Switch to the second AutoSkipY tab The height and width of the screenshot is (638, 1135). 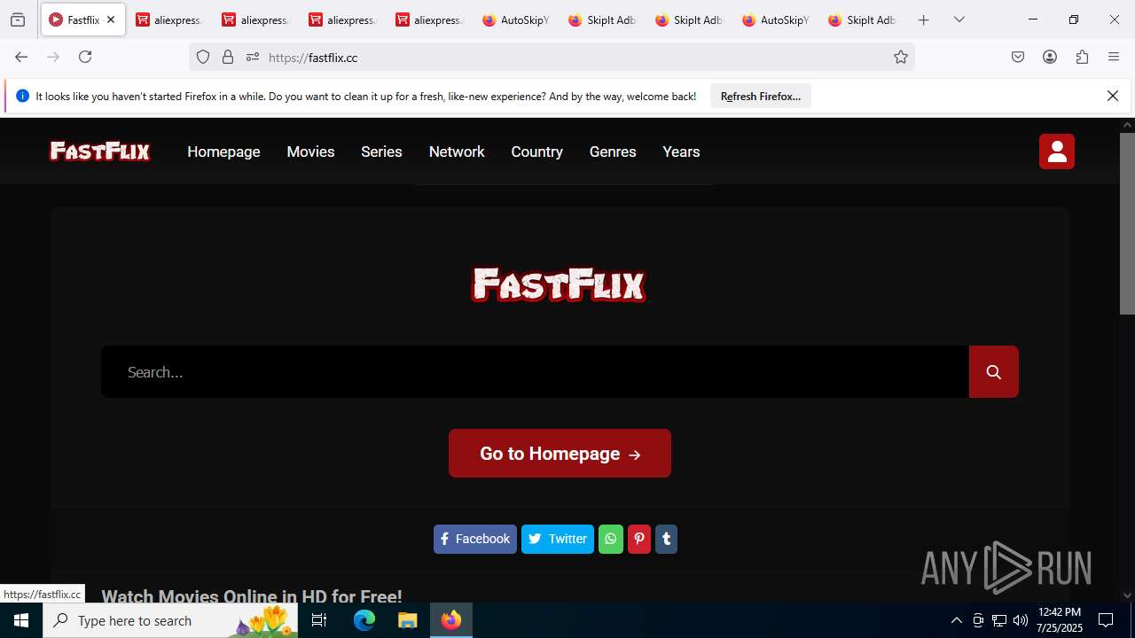[775, 19]
